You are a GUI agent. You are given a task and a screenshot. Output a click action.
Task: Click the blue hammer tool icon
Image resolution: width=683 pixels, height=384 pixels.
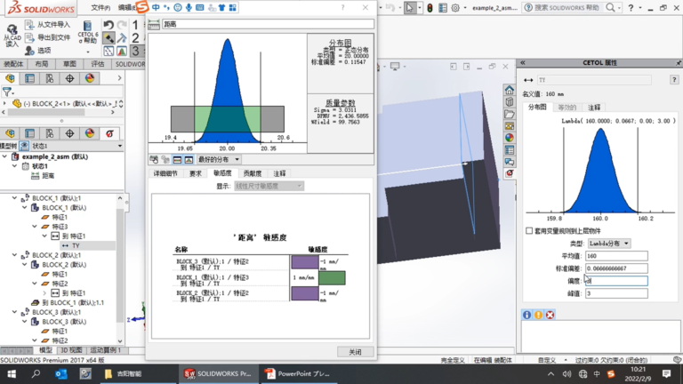tap(122, 38)
